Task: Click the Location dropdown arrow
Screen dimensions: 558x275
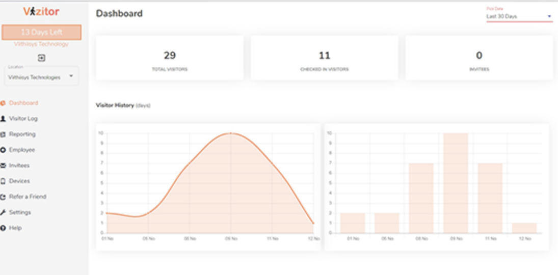Action: (x=71, y=76)
